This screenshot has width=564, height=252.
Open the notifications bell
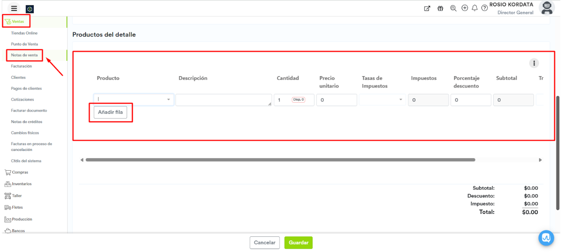coord(475,8)
